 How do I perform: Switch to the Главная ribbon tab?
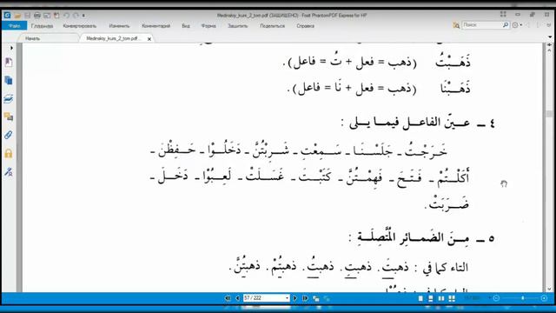[x=42, y=26]
